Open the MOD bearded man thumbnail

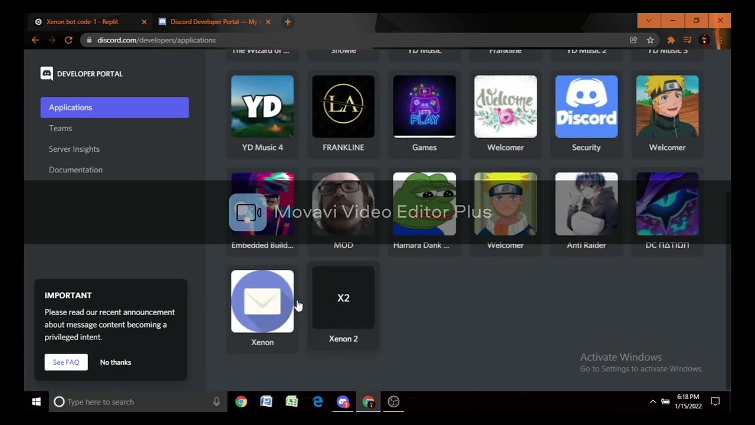pyautogui.click(x=343, y=204)
